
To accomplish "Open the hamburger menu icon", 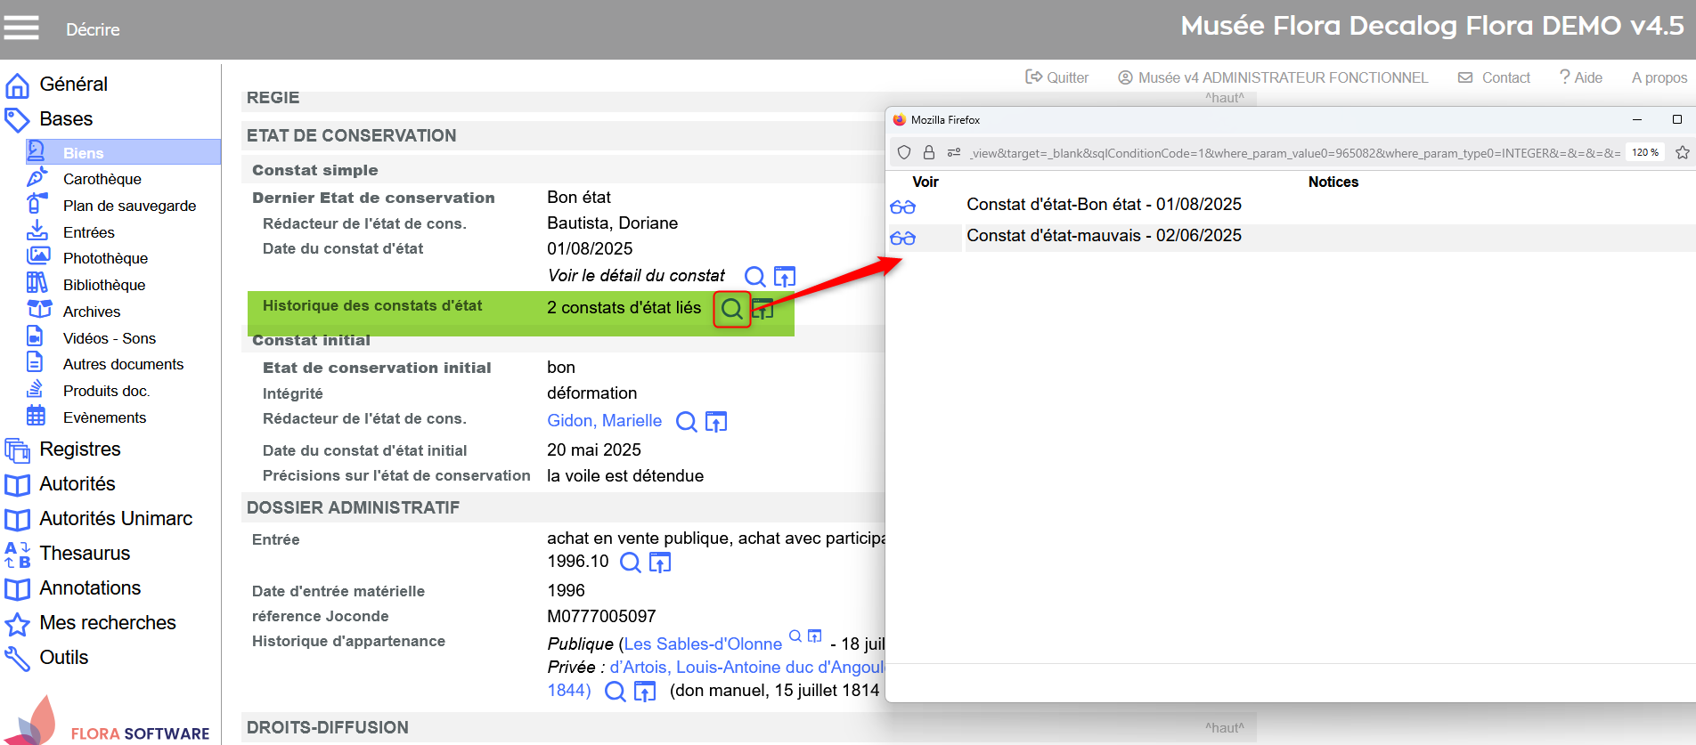I will pyautogui.click(x=21, y=28).
